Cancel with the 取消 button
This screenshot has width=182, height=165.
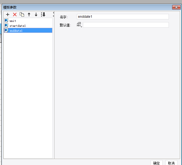point(171,163)
